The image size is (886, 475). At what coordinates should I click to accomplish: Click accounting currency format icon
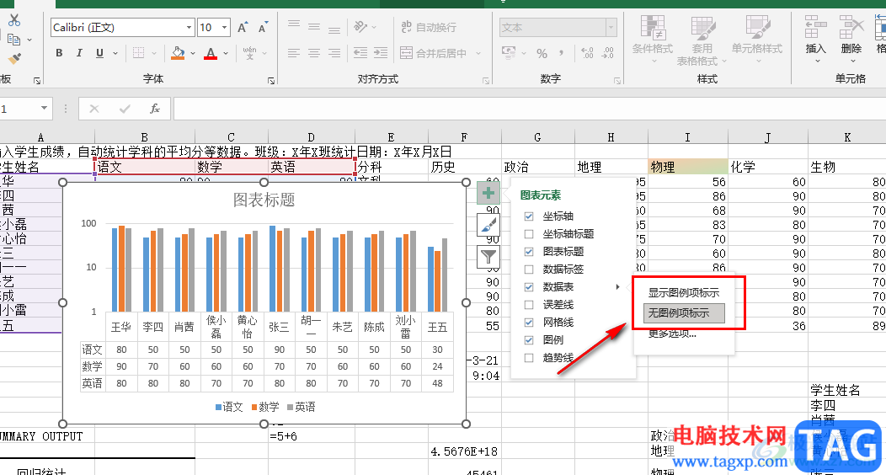(509, 53)
